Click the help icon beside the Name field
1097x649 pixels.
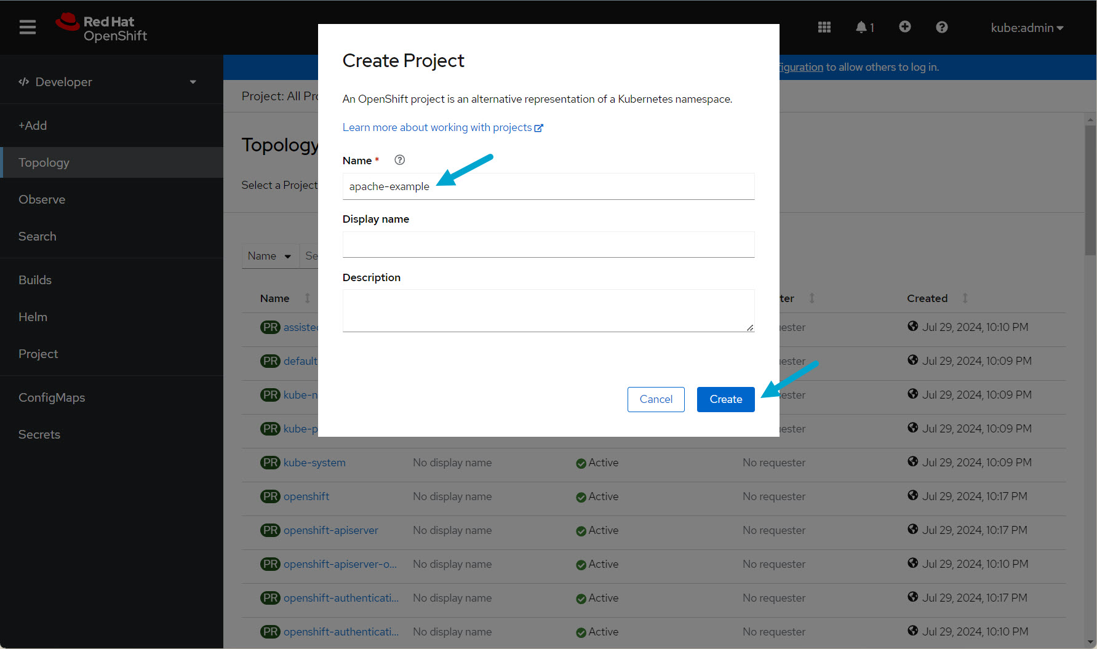(399, 160)
